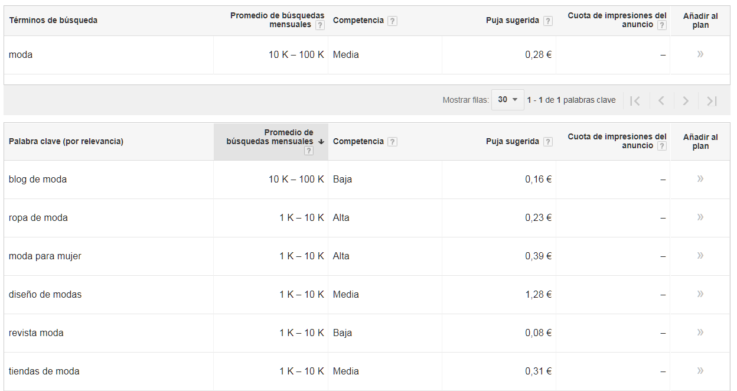Open help for top Puja sugerida column
Viewport: 737px width, 391px height.
point(548,21)
